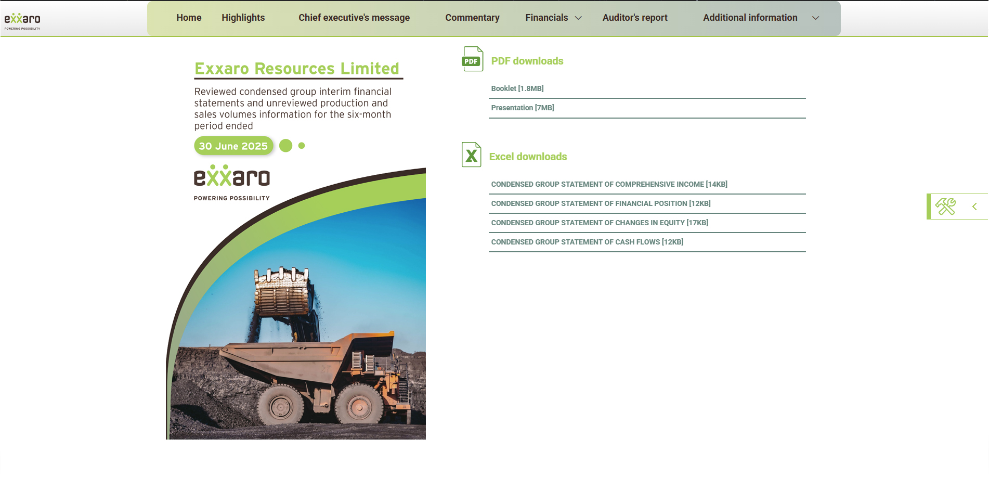This screenshot has height=477, width=989.
Task: Open Chief executive's message page
Action: coord(354,18)
